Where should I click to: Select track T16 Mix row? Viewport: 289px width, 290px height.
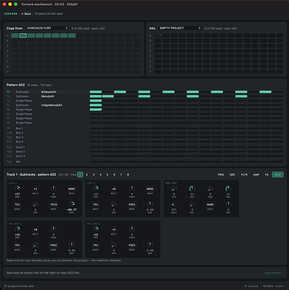click(x=145, y=162)
